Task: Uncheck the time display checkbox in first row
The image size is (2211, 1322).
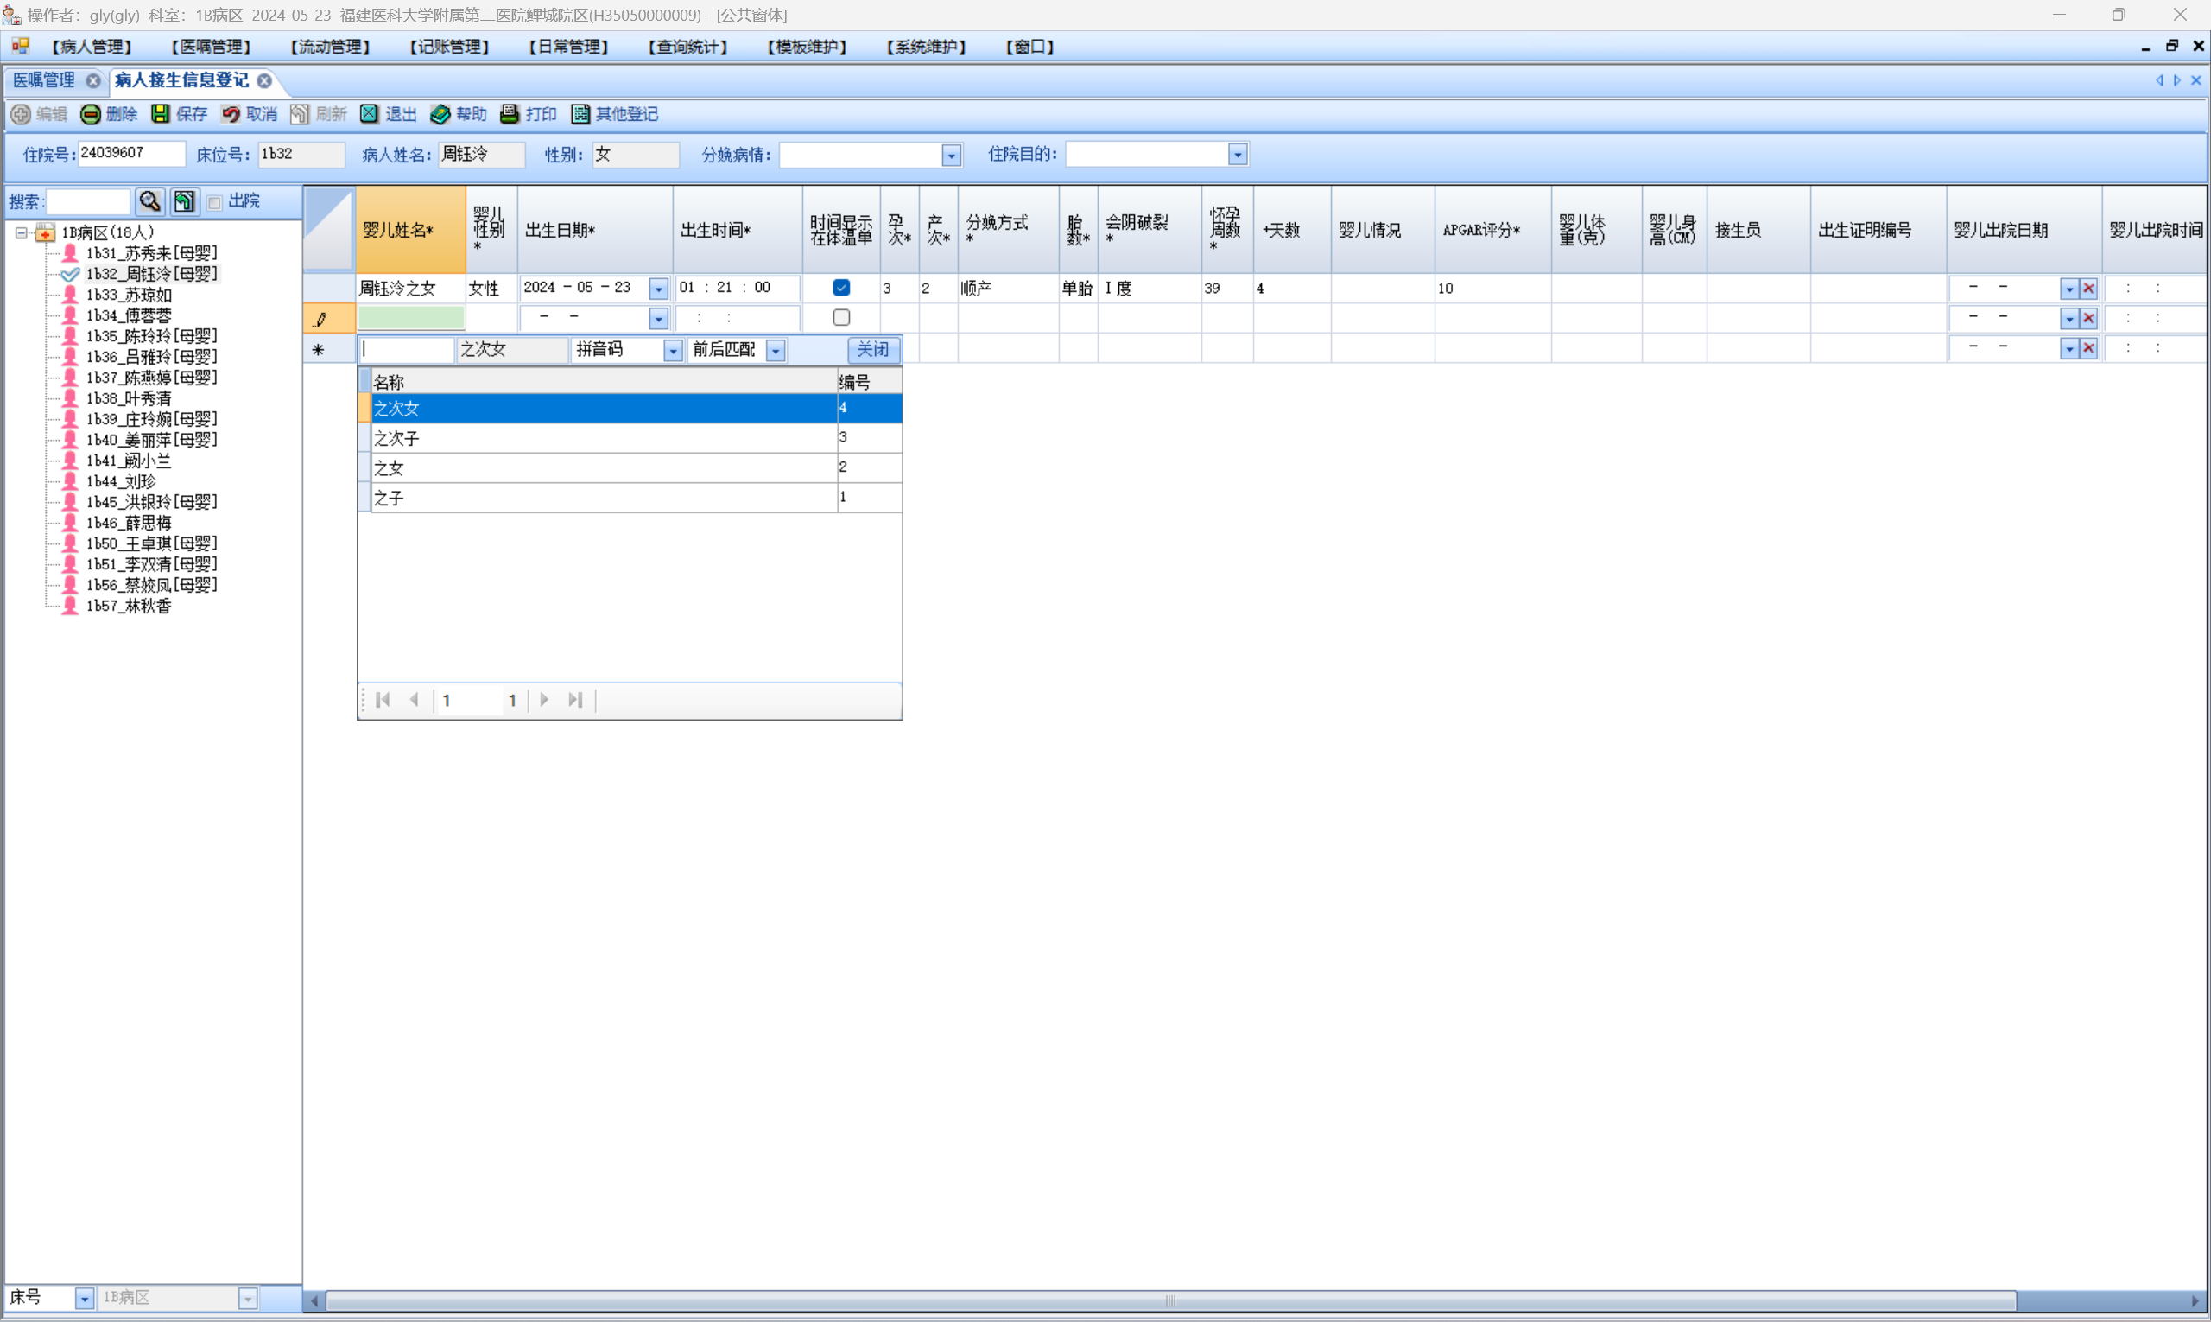Action: [840, 288]
